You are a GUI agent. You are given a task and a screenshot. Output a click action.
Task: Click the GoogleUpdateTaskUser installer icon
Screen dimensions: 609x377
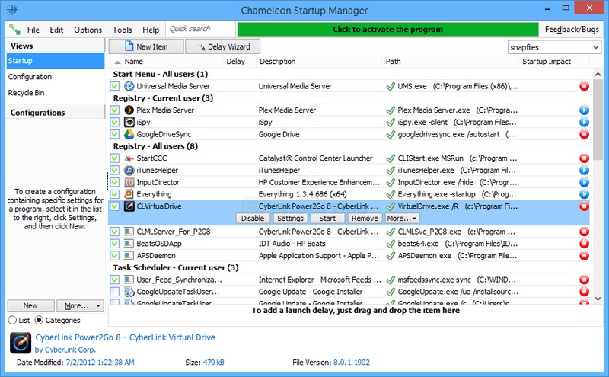[x=129, y=292]
